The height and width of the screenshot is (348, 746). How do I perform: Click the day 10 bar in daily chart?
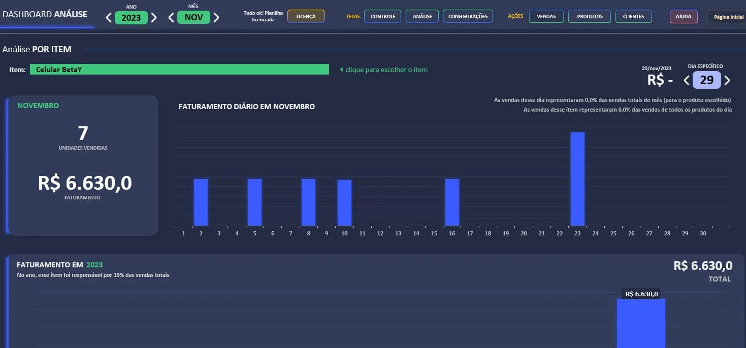[344, 203]
